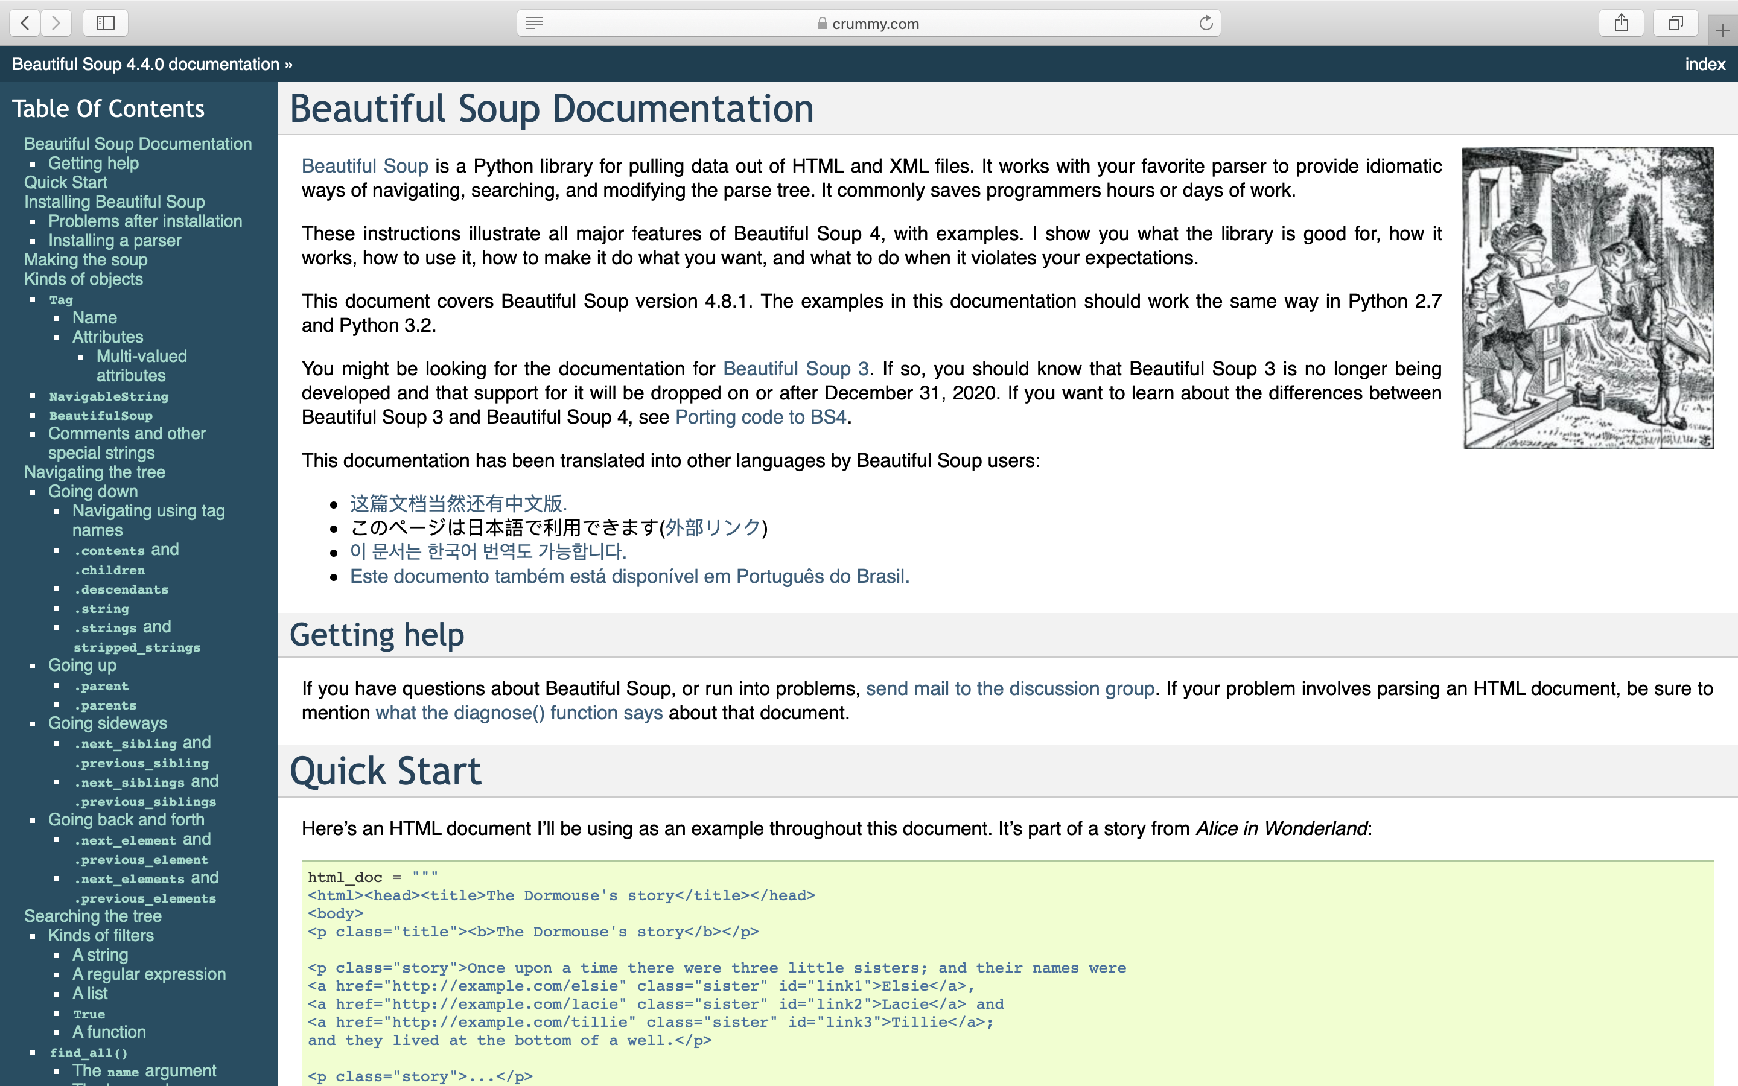Image resolution: width=1738 pixels, height=1086 pixels.
Task: Jump to Searching the tree section
Action: [93, 916]
